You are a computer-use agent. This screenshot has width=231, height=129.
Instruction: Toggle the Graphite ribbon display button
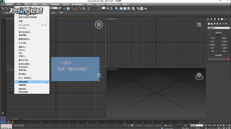pos(121,8)
